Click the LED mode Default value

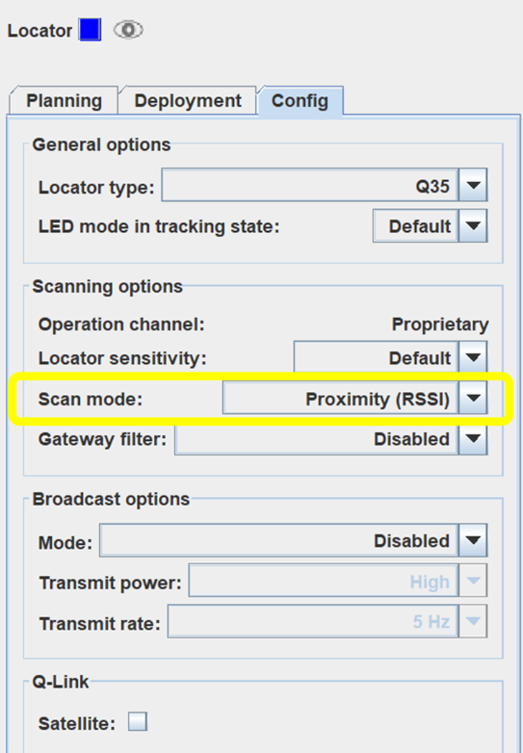click(x=416, y=225)
